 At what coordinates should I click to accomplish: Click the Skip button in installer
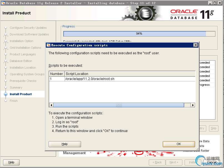(213, 128)
